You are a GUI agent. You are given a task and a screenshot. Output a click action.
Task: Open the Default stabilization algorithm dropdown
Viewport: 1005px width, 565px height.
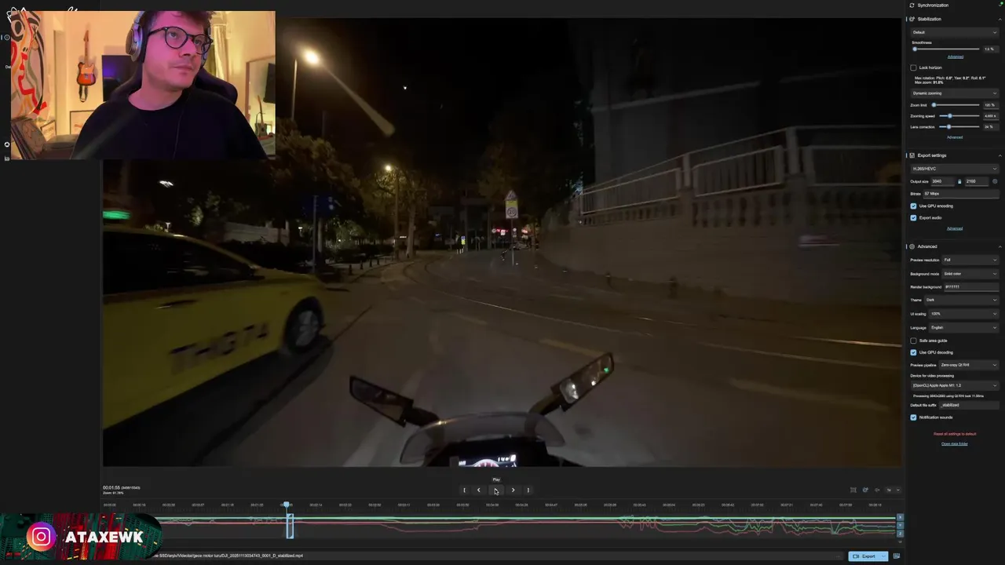point(954,32)
